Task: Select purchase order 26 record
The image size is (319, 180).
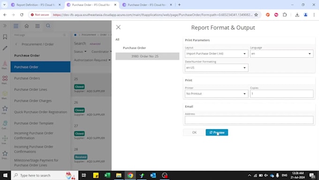Action: pos(91,109)
